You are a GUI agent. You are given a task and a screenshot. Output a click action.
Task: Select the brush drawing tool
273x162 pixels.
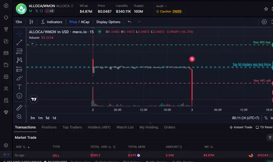click(x=19, y=78)
